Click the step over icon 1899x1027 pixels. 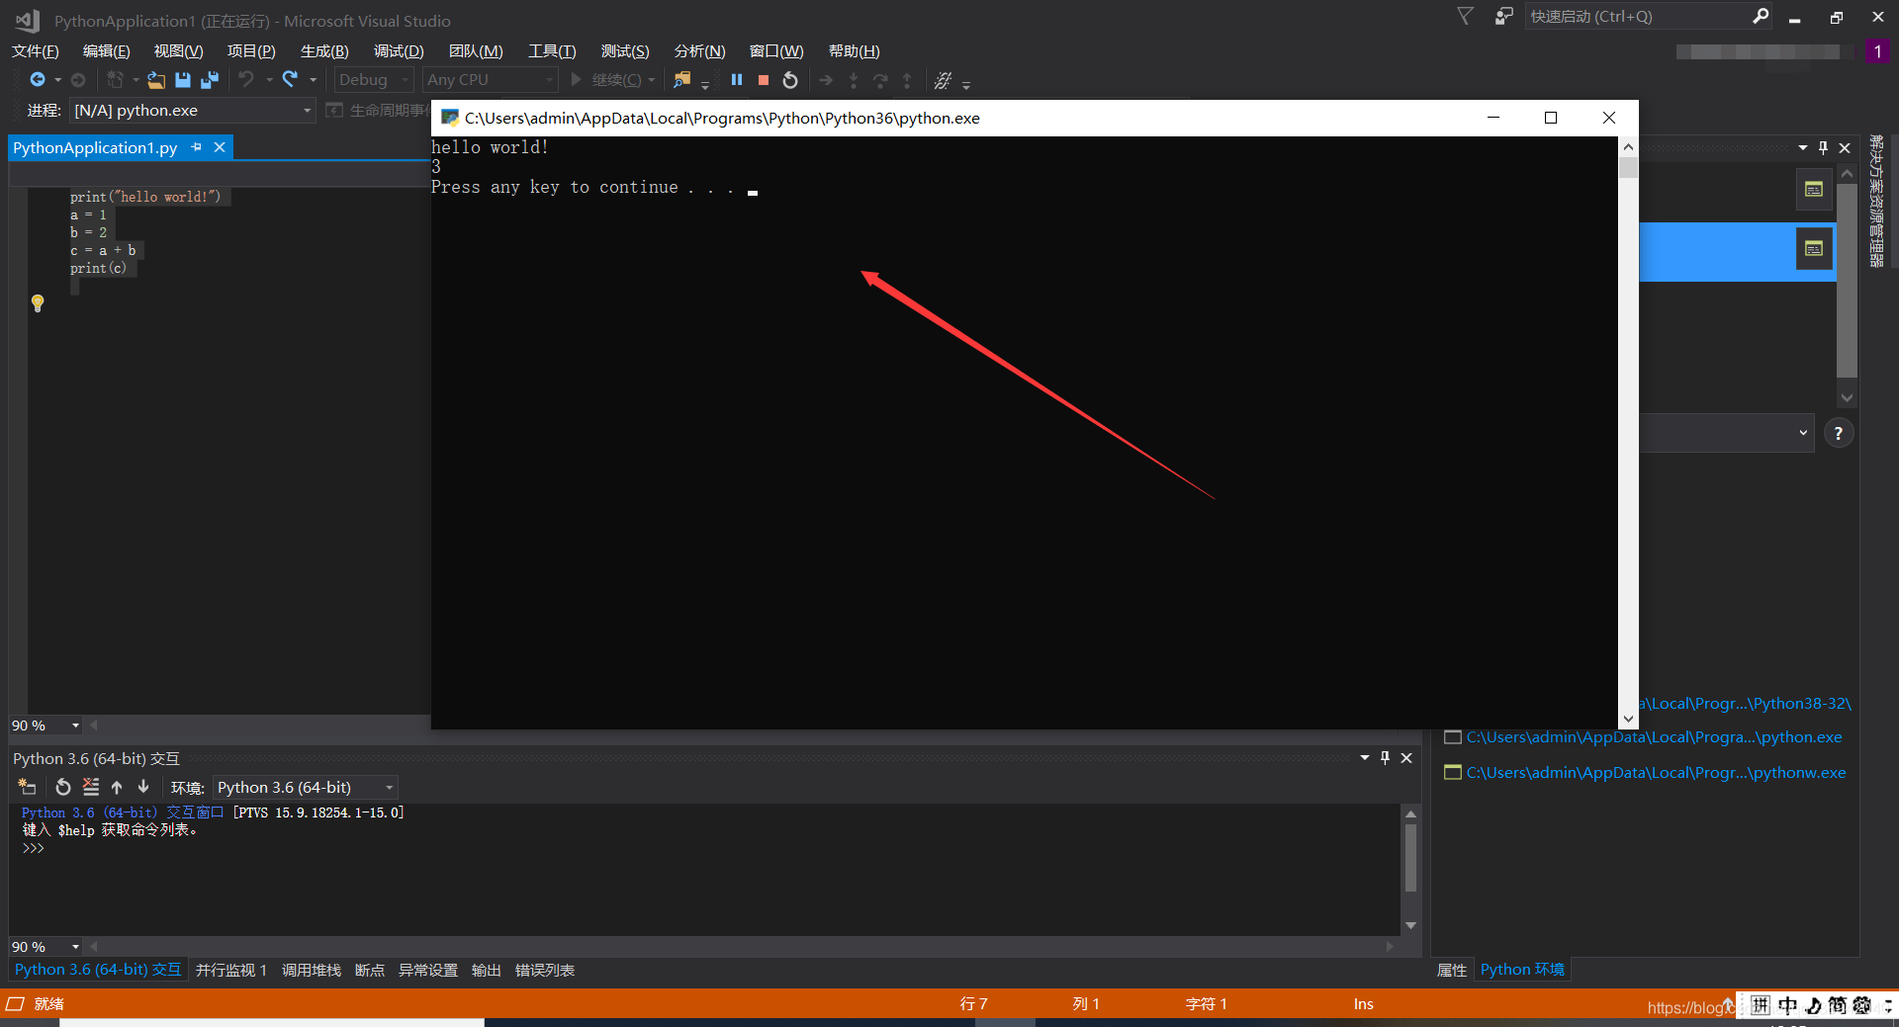point(880,80)
